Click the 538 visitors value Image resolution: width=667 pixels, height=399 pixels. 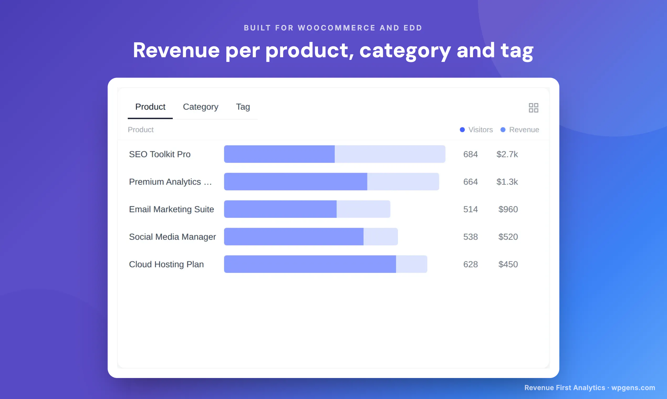(x=470, y=237)
